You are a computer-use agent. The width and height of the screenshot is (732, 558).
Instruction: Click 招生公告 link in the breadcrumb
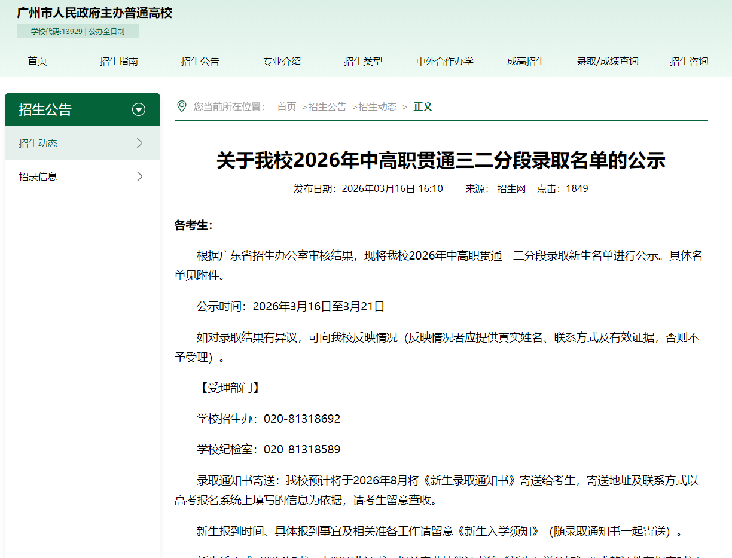click(x=327, y=106)
